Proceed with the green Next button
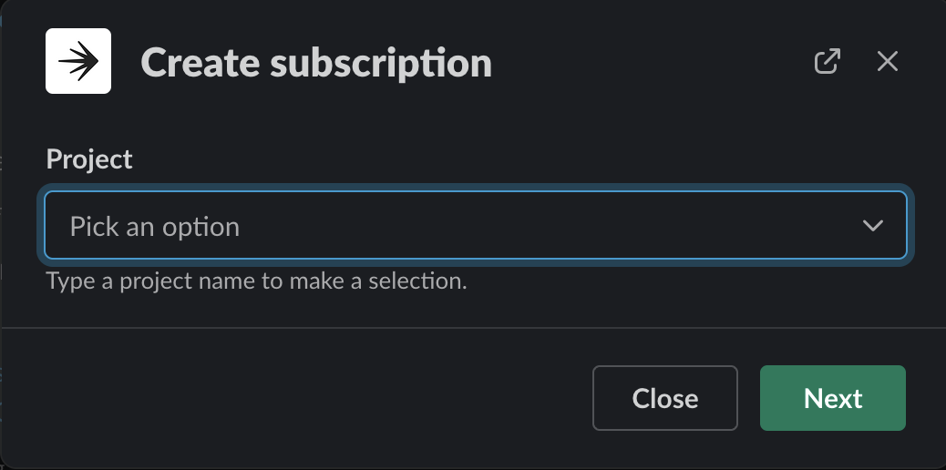 pyautogui.click(x=832, y=398)
